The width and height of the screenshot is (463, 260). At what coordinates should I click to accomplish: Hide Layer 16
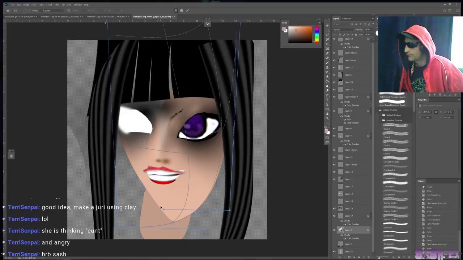[334, 208]
